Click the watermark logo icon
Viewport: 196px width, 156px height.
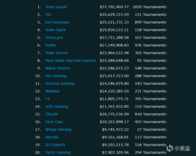click(x=169, y=148)
